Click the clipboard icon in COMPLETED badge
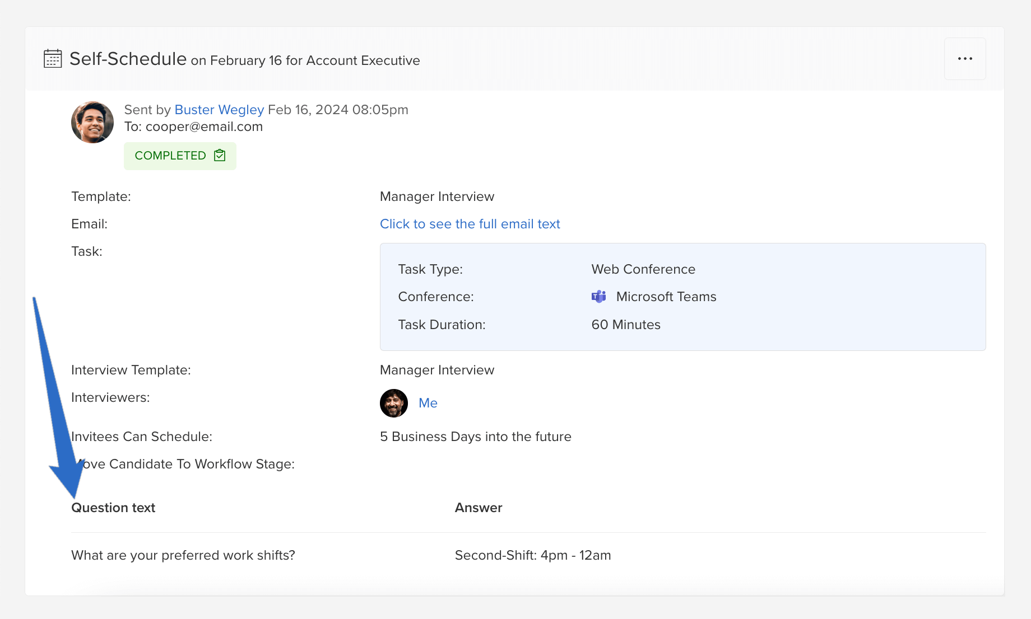The image size is (1031, 619). [x=219, y=156]
